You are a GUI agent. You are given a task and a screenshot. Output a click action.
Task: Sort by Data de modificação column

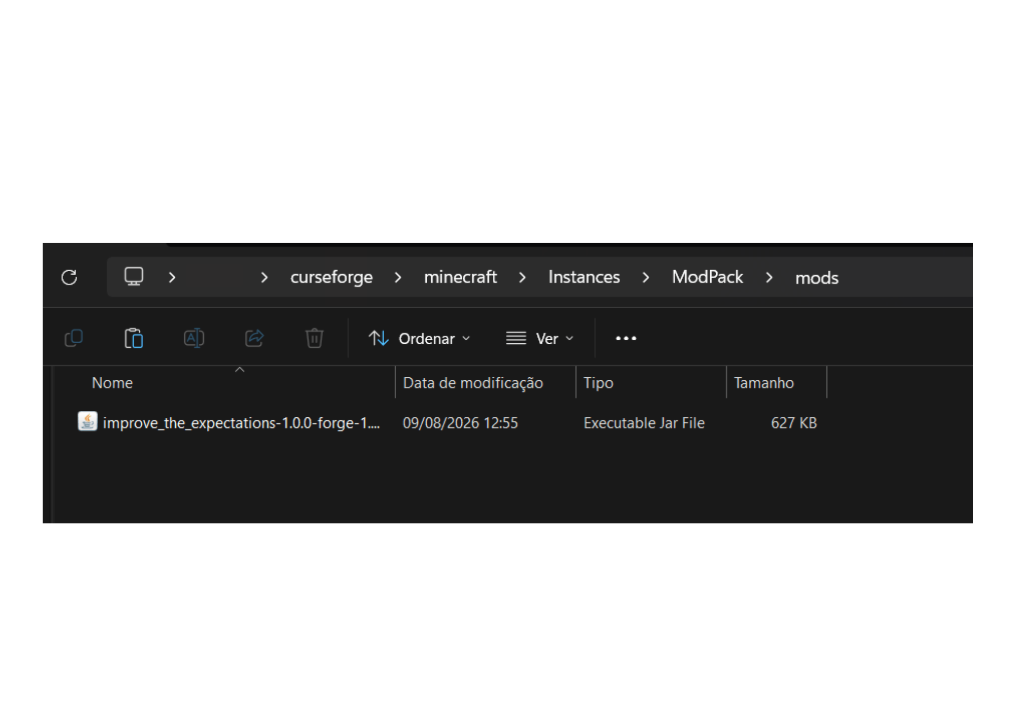[473, 383]
